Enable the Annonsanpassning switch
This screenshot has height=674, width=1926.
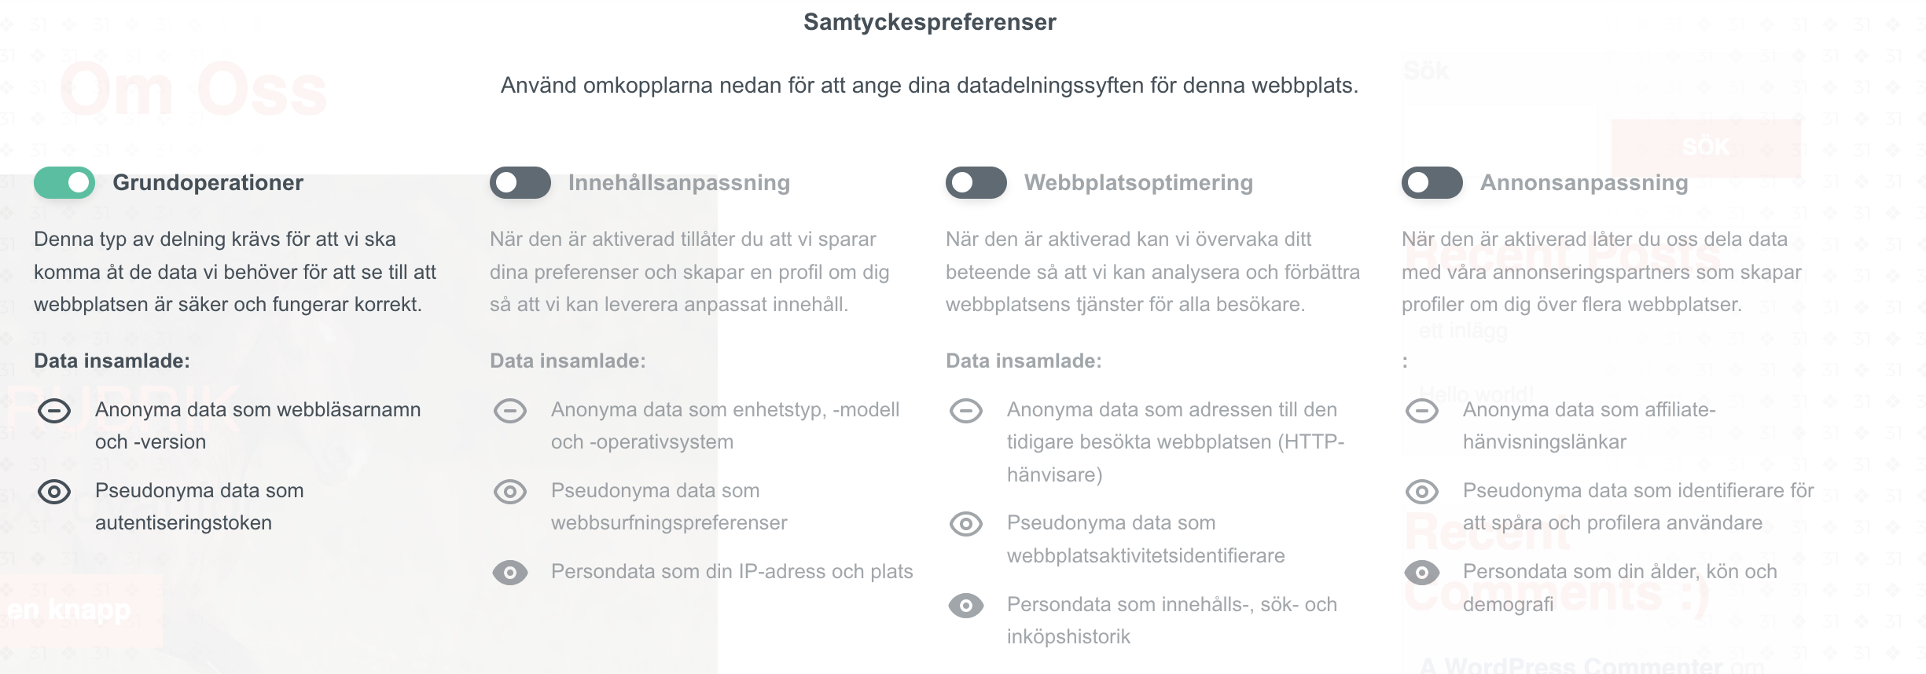coord(1432,183)
